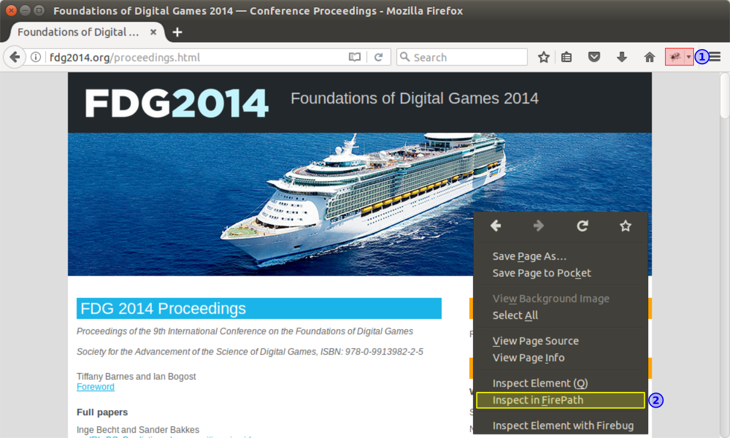Expand the Firebug button dropdown arrow
Viewport: 730px width, 438px height.
(689, 57)
